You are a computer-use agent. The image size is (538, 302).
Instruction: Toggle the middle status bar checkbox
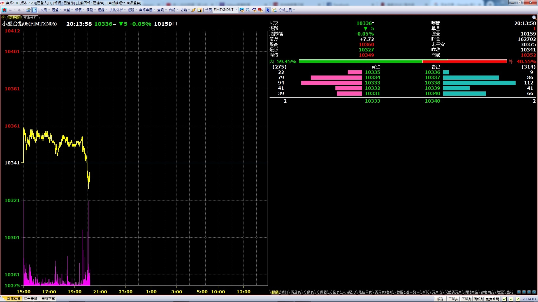[x=511, y=299]
